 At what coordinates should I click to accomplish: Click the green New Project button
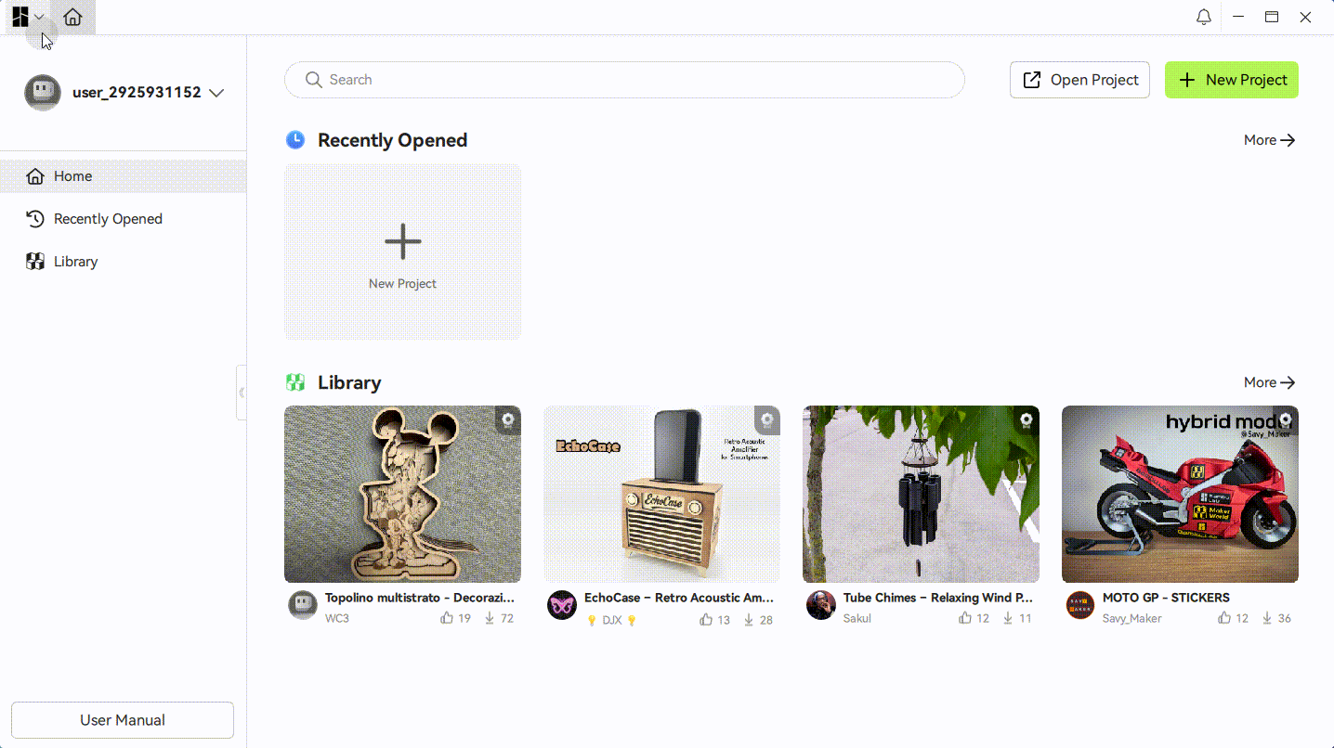pos(1232,80)
